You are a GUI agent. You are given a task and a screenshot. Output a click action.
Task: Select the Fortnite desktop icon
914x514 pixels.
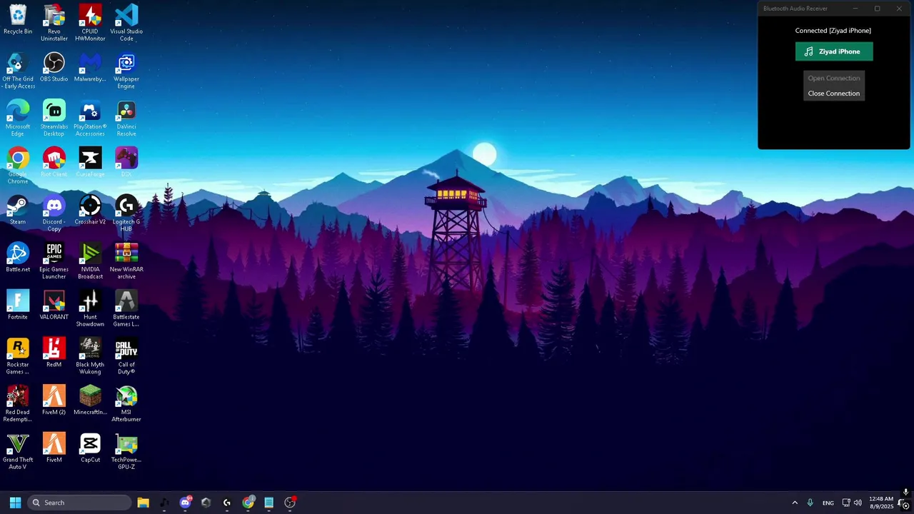pyautogui.click(x=18, y=305)
